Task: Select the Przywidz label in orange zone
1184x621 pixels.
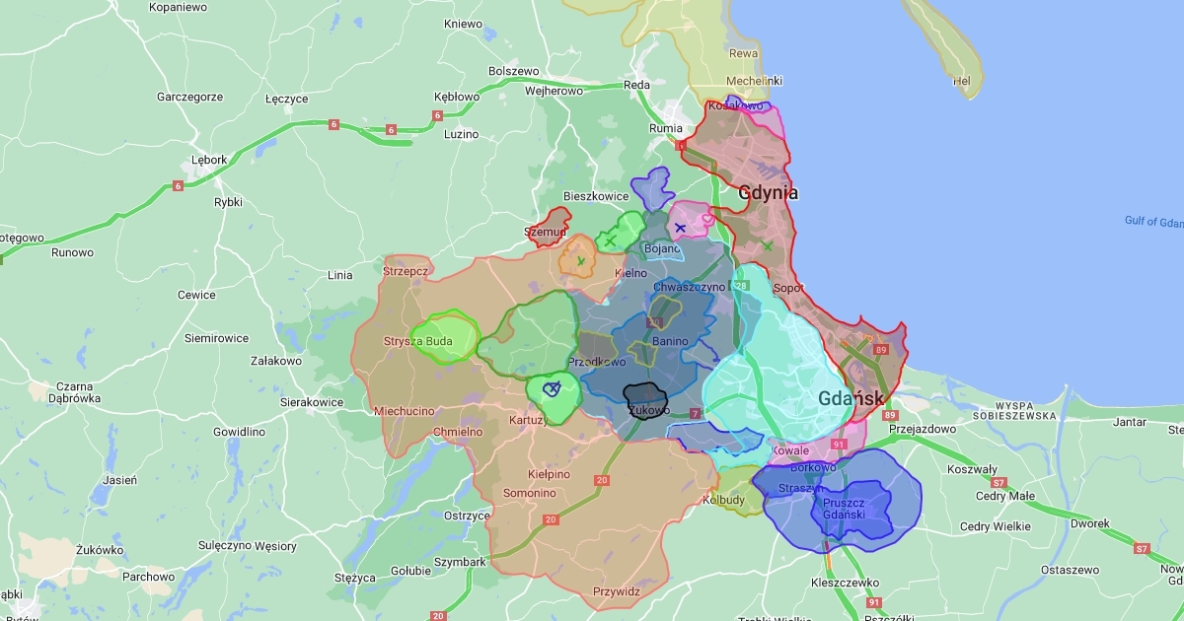Action: (x=616, y=591)
